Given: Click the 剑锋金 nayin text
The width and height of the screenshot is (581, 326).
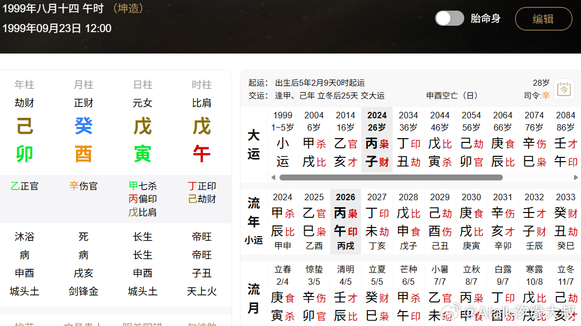Looking at the screenshot, I should 84,292.
